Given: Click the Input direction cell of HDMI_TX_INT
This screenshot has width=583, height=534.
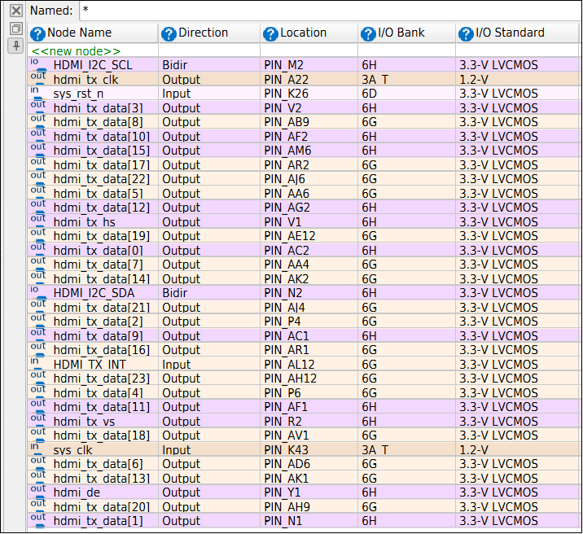Looking at the screenshot, I should [x=209, y=364].
